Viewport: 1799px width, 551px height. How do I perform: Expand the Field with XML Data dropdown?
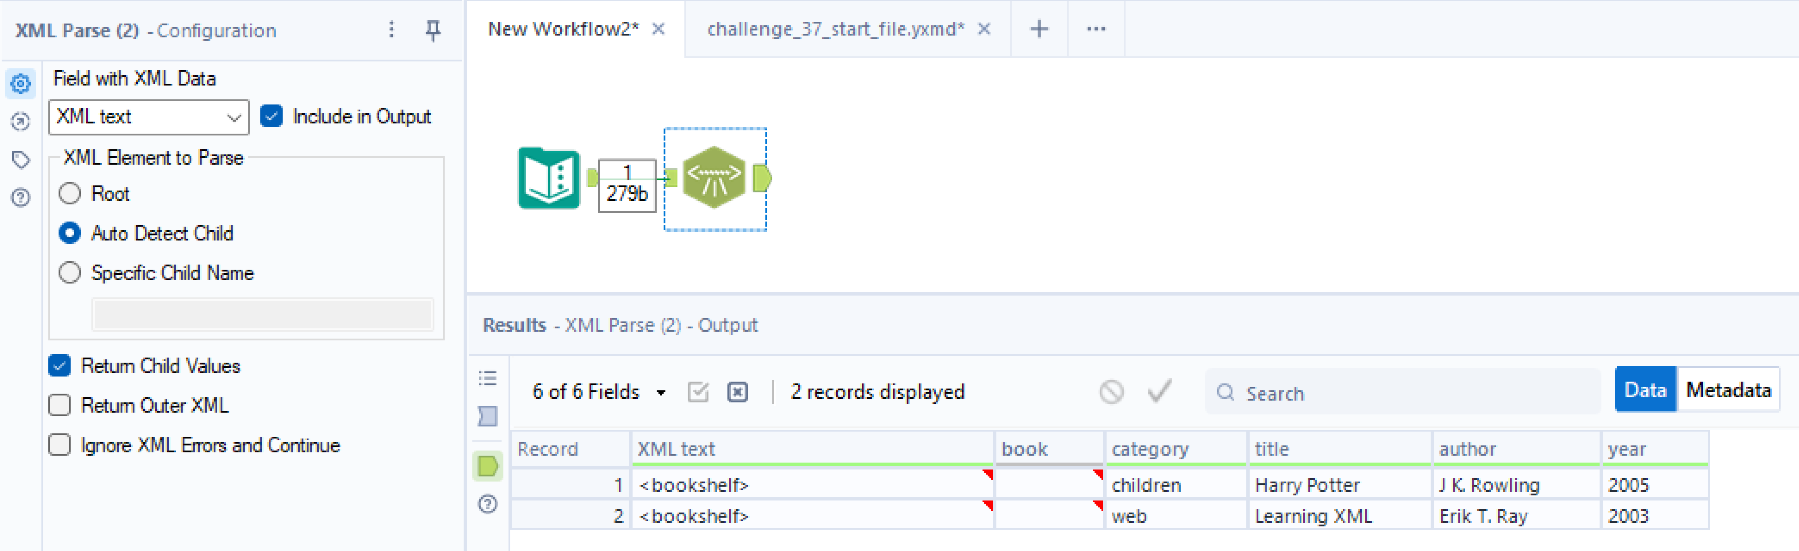(x=149, y=117)
